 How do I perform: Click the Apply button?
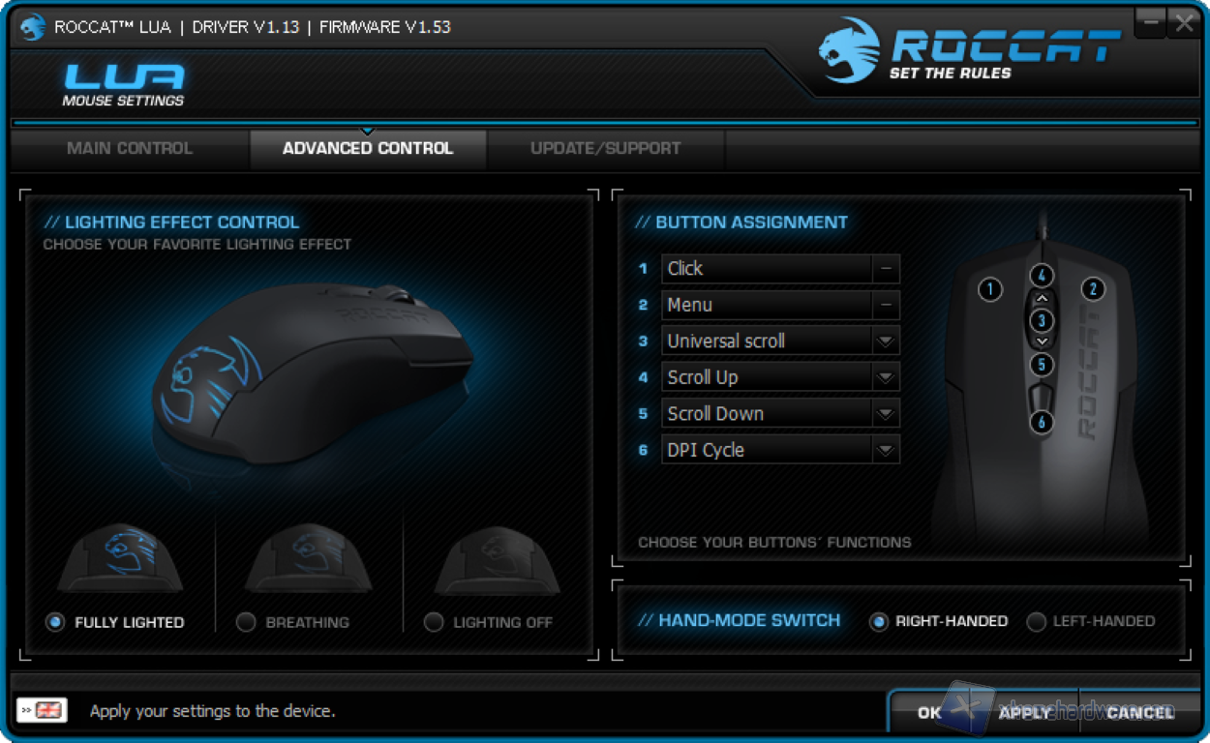click(1024, 713)
